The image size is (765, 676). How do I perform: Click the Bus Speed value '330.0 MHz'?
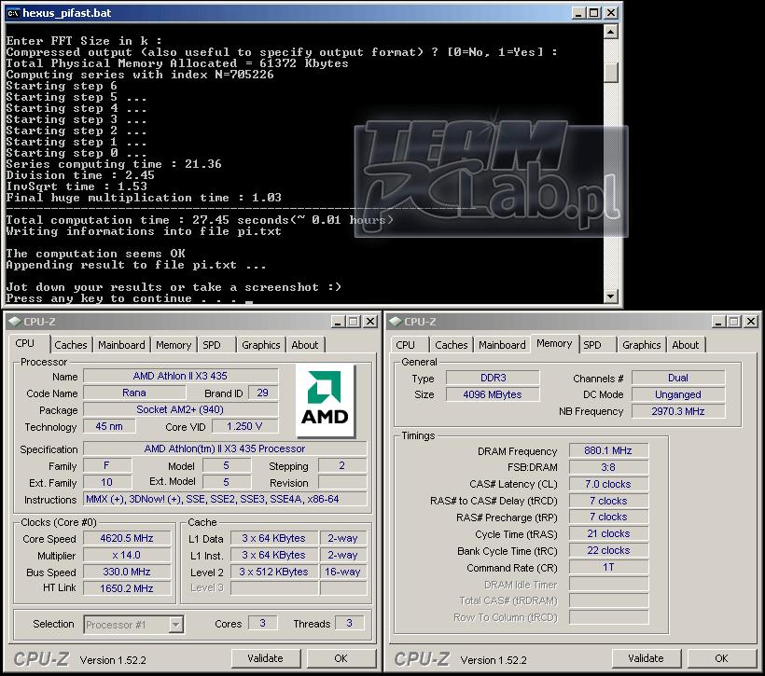point(127,572)
